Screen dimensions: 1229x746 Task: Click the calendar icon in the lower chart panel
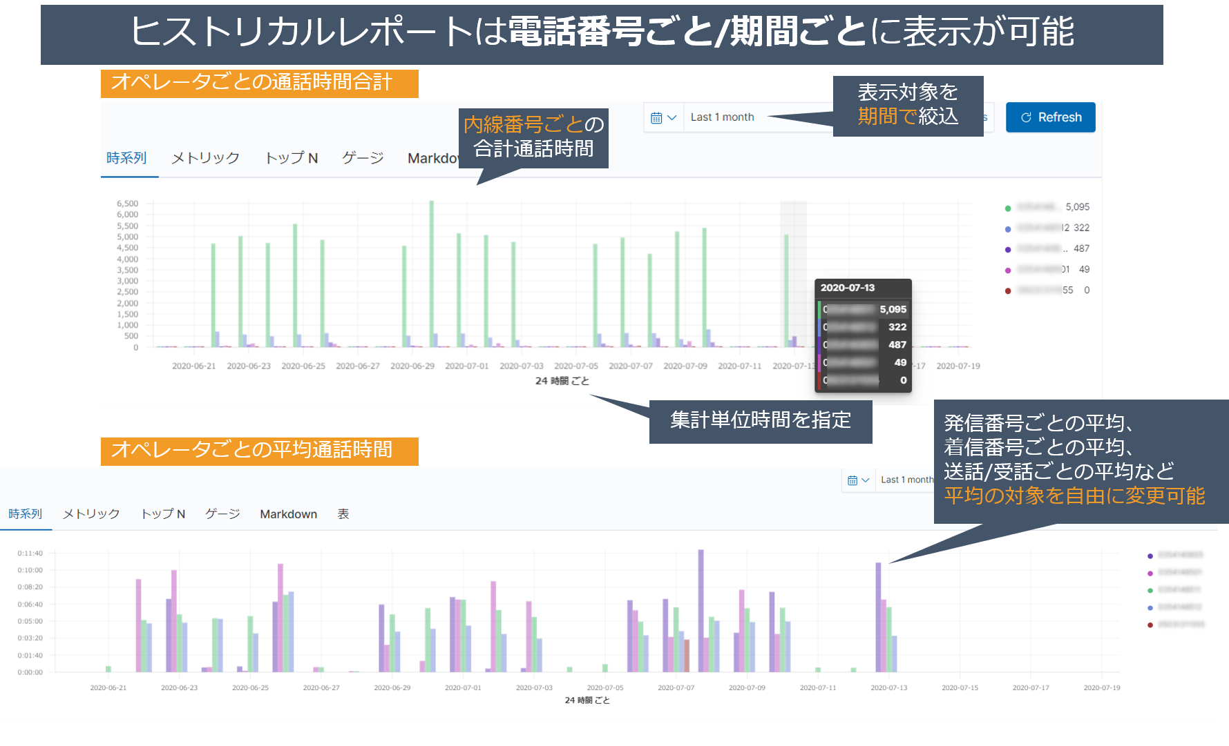point(852,480)
